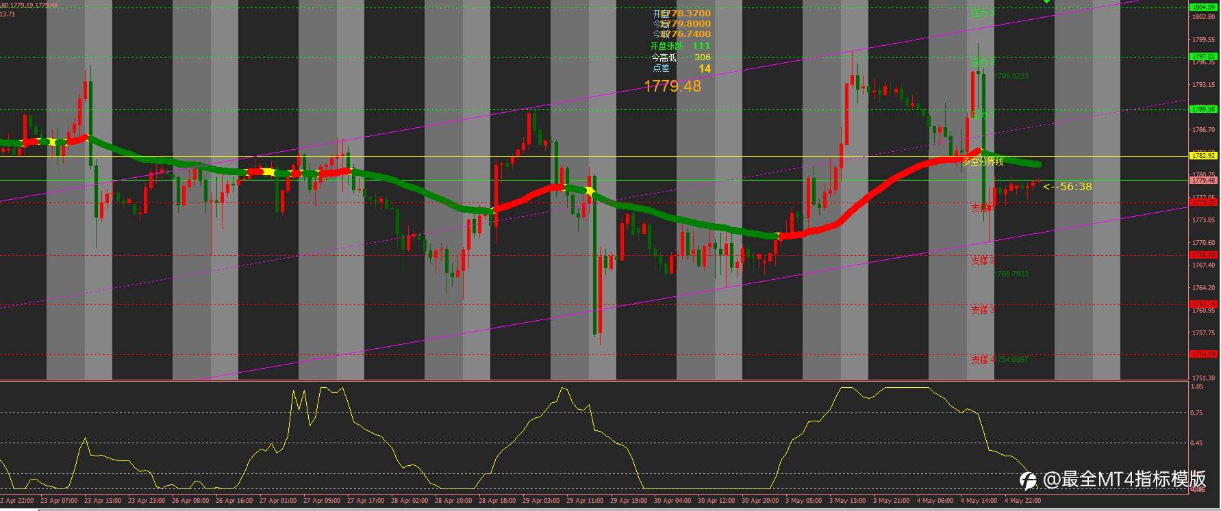Screen dimensions: 1221x511
Task: Click the 点差 14 spread value line
Action: click(x=681, y=68)
